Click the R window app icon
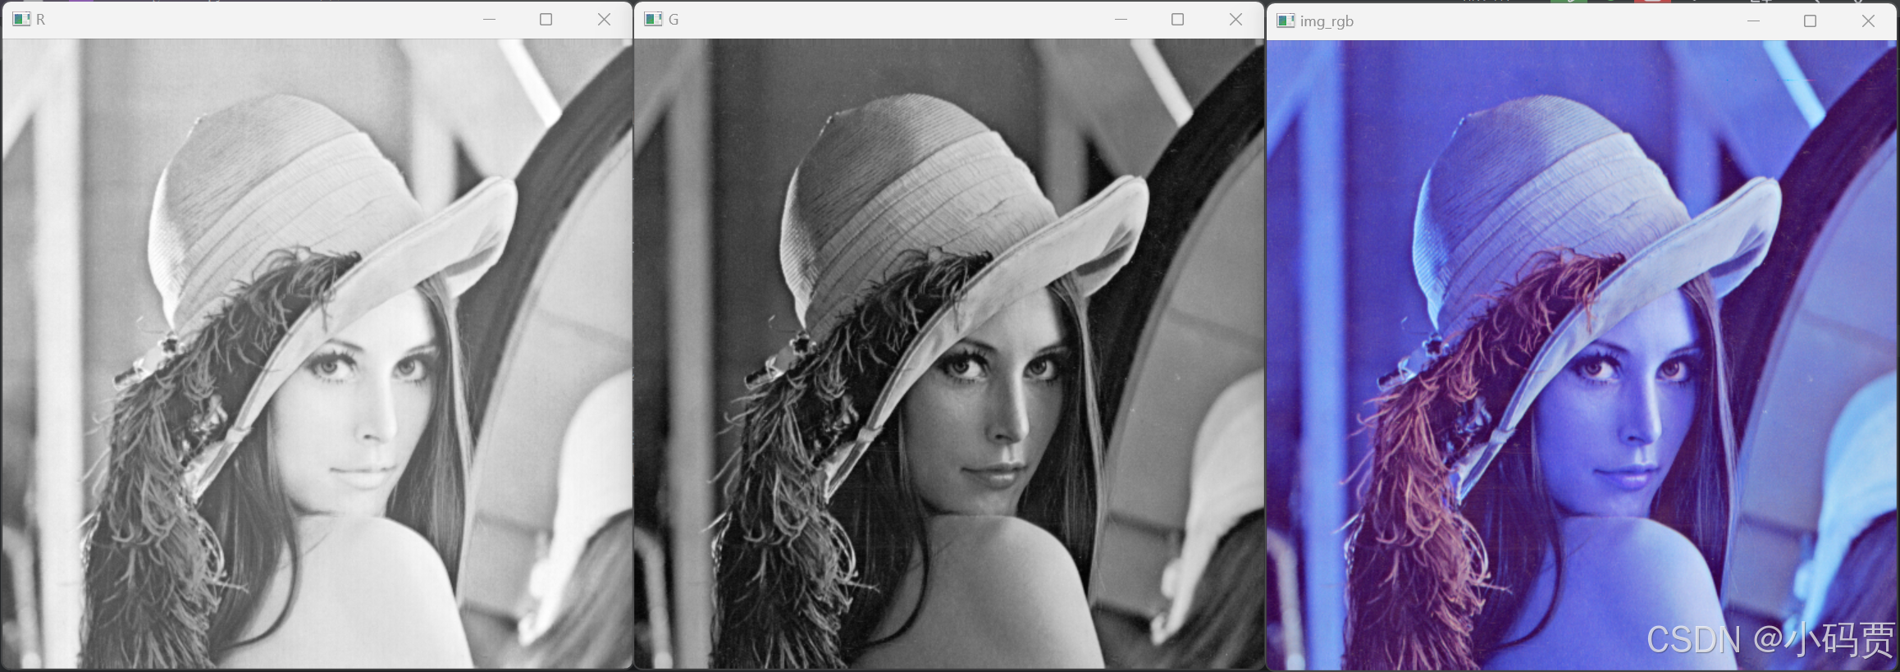 click(21, 19)
